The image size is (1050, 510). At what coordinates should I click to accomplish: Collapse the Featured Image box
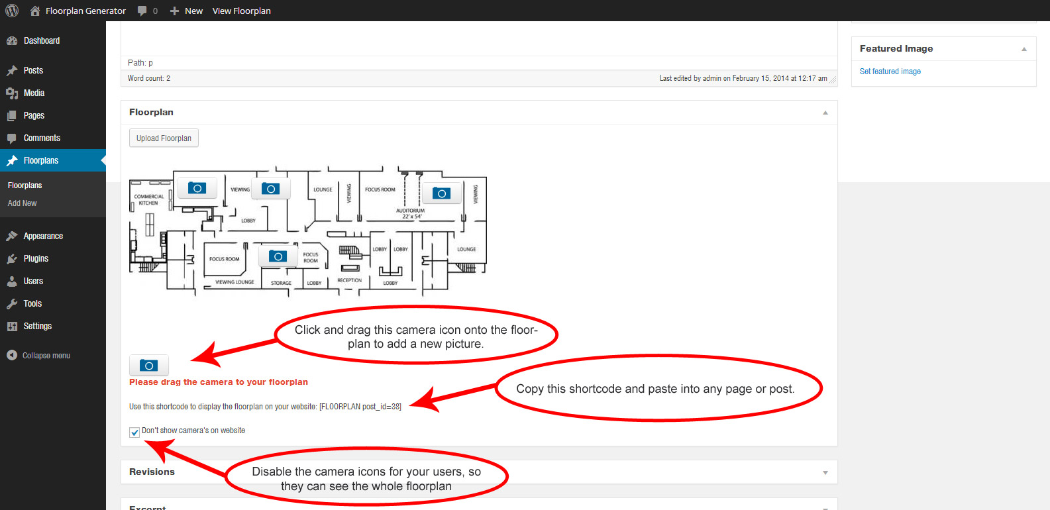pos(1024,49)
